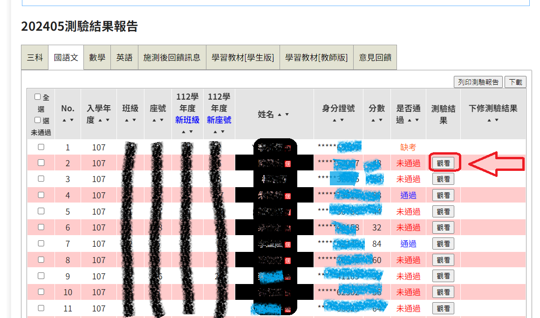
Task: Sort 身分證號 column descending with down arrow
Action: tap(342, 120)
